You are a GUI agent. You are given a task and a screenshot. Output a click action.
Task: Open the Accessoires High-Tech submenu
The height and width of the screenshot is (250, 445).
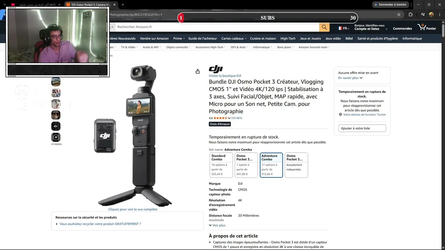tap(210, 47)
